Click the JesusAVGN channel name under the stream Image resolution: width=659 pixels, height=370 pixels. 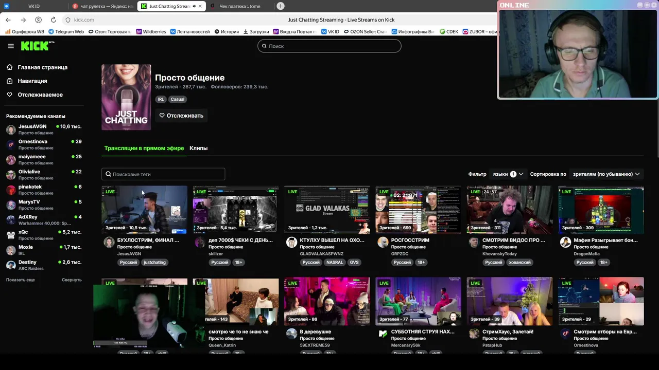tap(129, 254)
